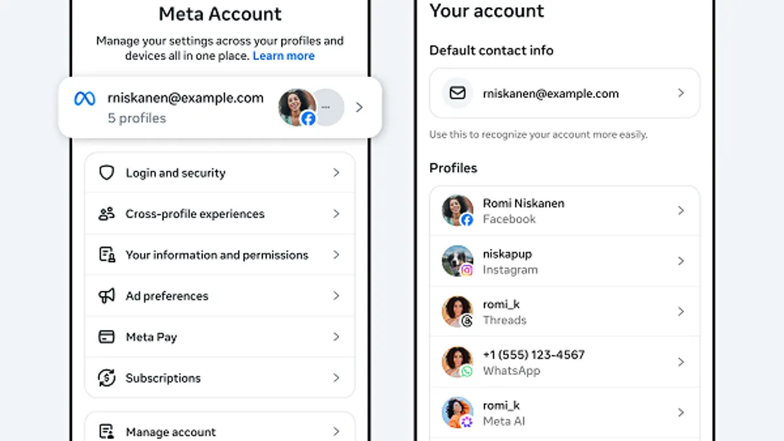Image resolution: width=784 pixels, height=441 pixels.
Task: Open the Romi Niskanen Facebook profile chevron
Action: [681, 211]
